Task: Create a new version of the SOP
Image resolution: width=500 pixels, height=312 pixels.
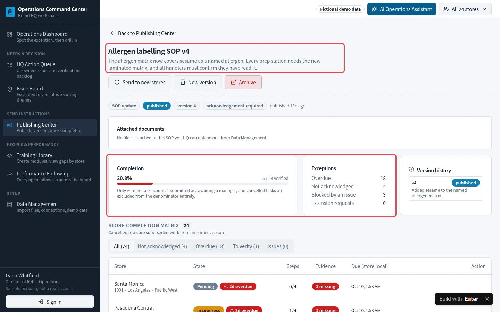Action: 198,82
